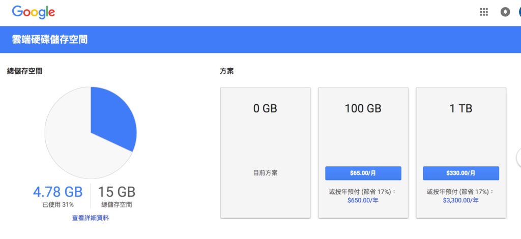This screenshot has width=521, height=239.
Task: Click the 1 TB plan card title
Action: 461,108
